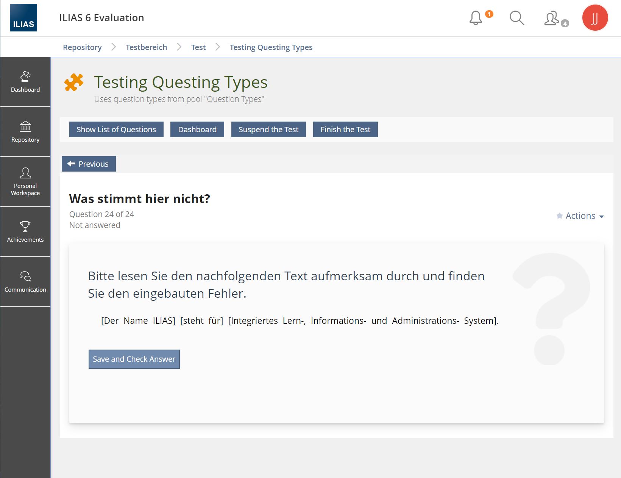Go to the Previous question
The image size is (621, 478).
point(89,164)
